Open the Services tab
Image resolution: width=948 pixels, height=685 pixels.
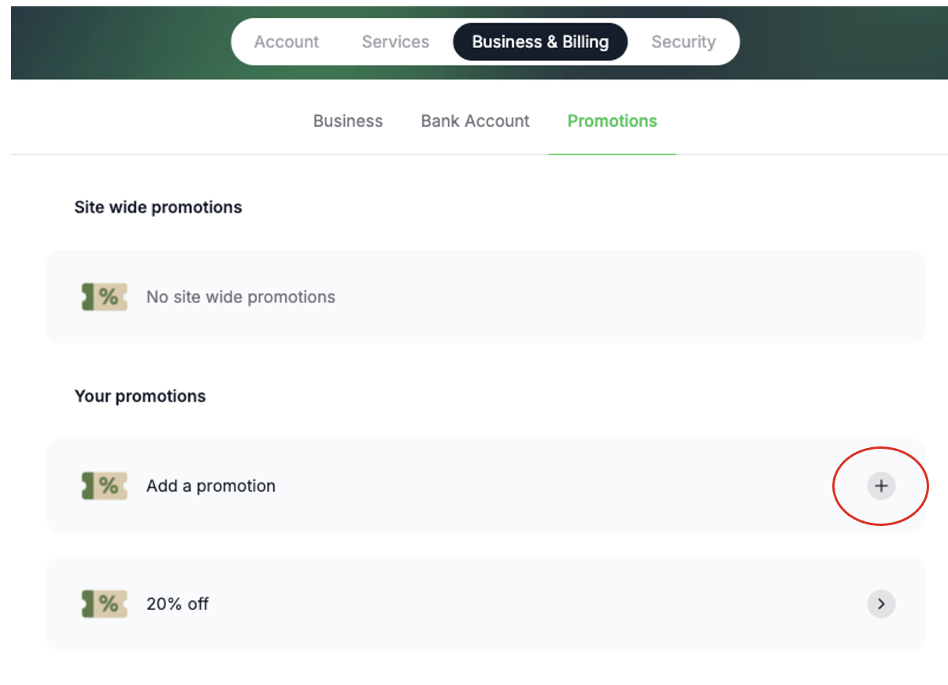395,42
